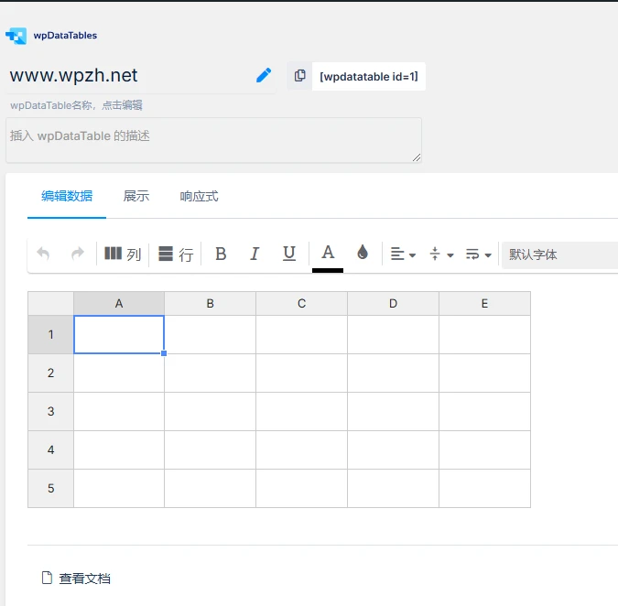The image size is (618, 606).
Task: Open the default font (默认字体) dropdown
Action: 559,254
